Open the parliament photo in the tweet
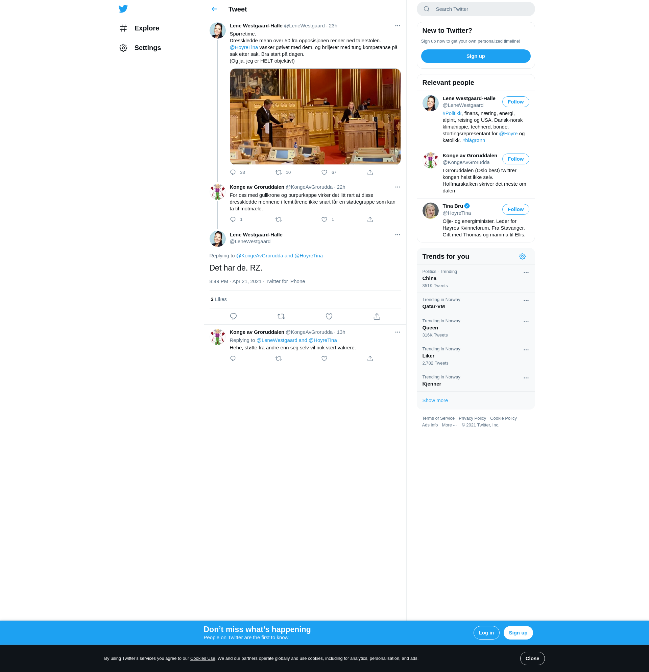The height and width of the screenshot is (672, 649). coord(315,117)
